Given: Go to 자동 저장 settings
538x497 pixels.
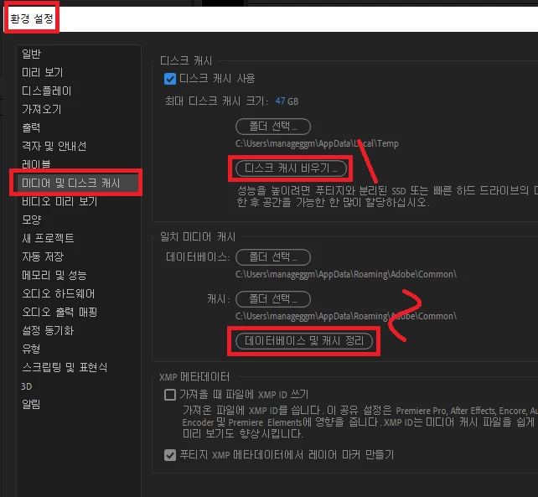Looking at the screenshot, I should click(43, 256).
